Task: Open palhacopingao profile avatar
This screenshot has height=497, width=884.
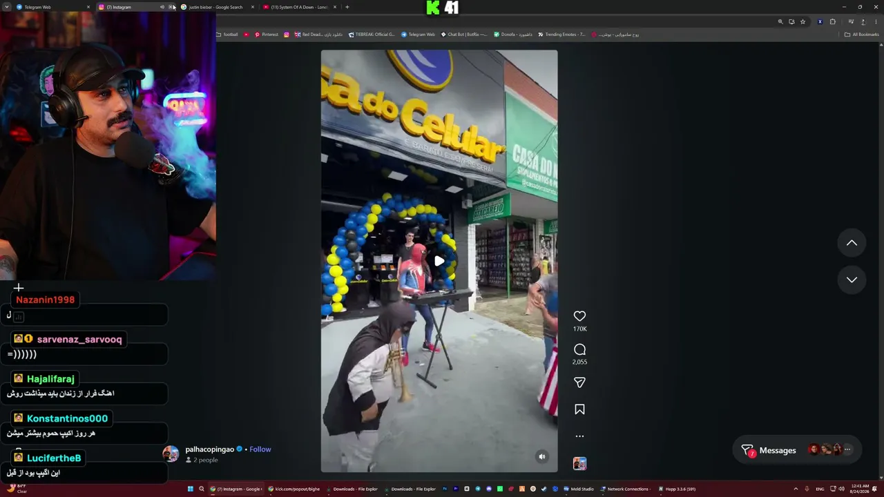Action: (171, 454)
